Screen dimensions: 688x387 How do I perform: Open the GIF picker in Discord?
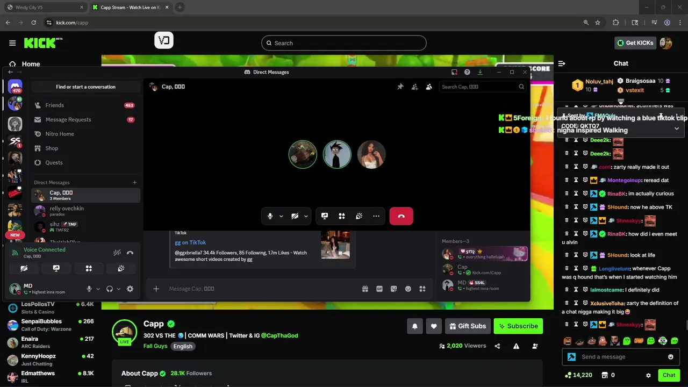click(x=379, y=289)
